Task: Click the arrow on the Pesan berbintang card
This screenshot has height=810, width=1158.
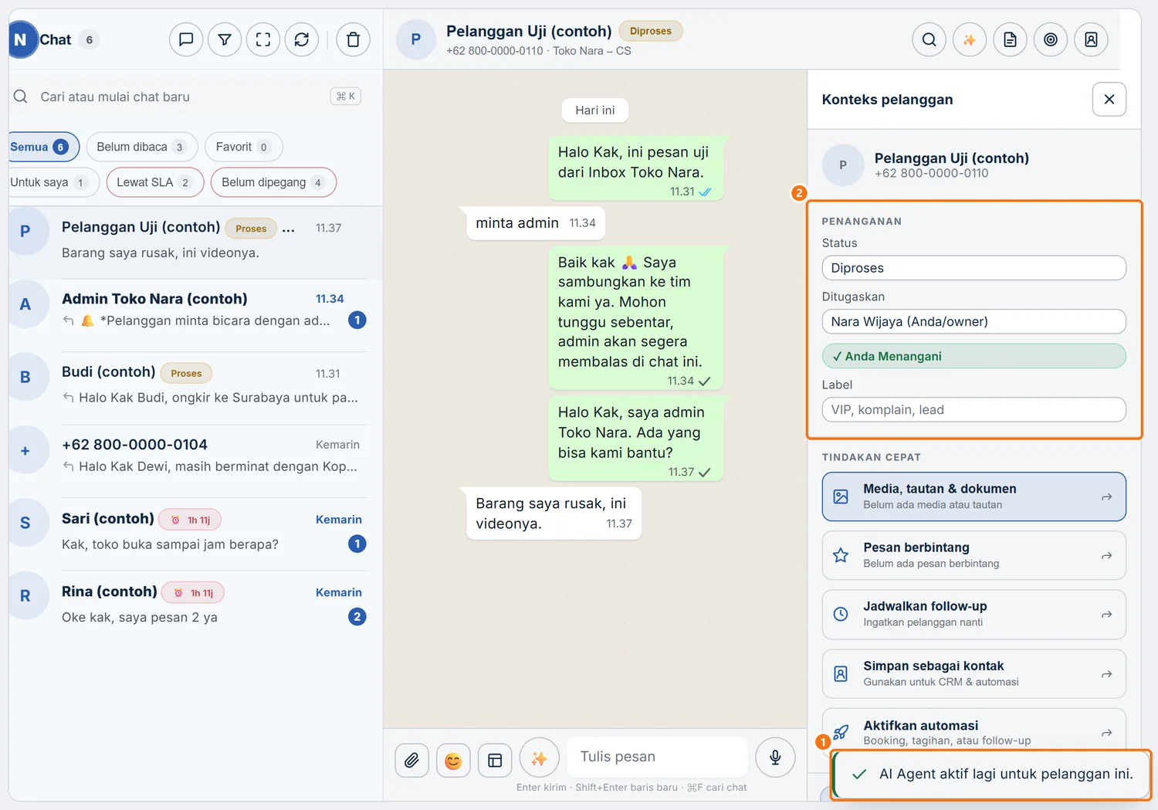Action: pyautogui.click(x=1106, y=555)
